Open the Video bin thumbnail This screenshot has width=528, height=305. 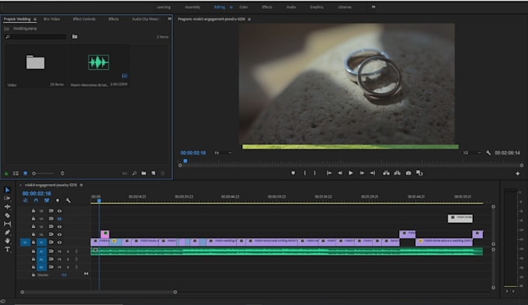(x=36, y=62)
